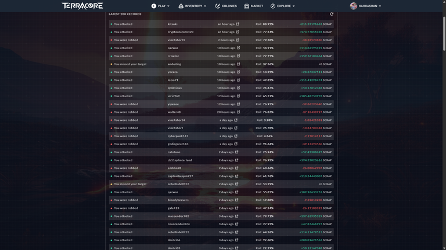The image size is (446, 250).
Task: Expand the Inventory dropdown menu
Action: click(x=192, y=6)
